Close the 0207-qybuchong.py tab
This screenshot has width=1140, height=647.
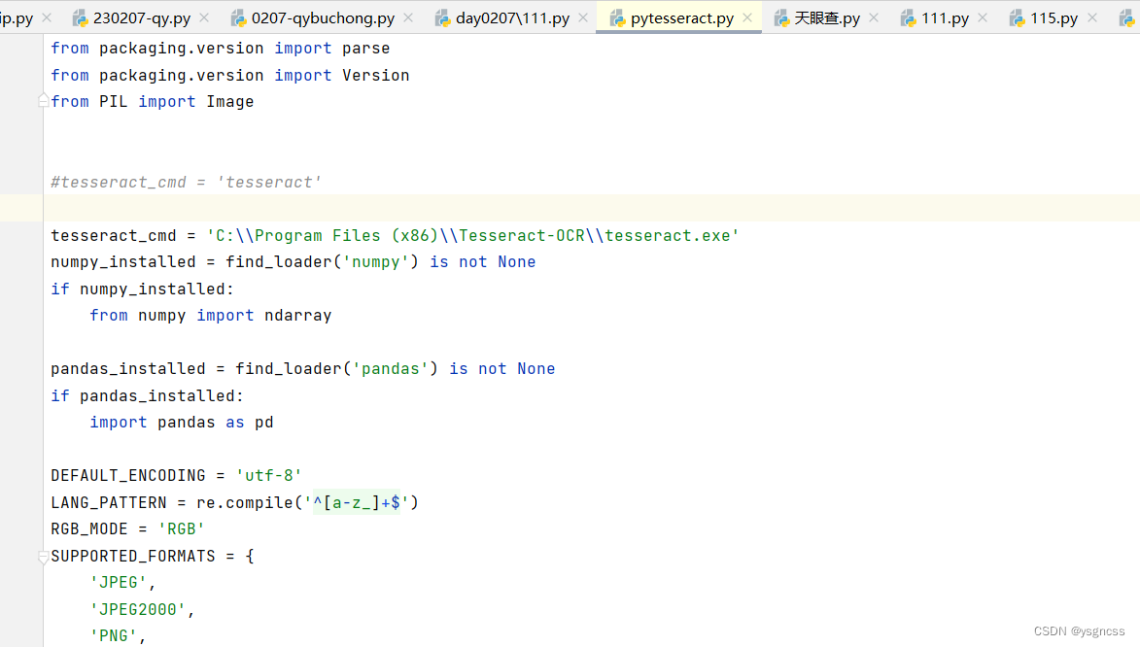click(x=408, y=17)
